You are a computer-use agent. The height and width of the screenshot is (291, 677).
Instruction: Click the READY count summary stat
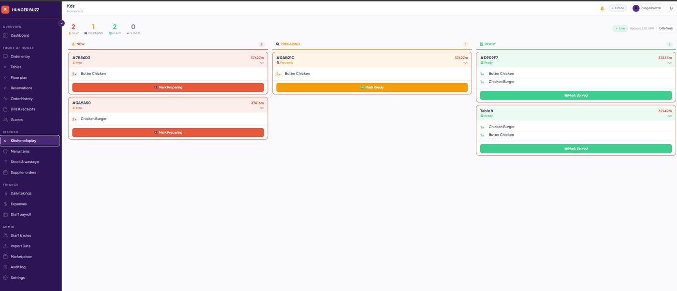pos(115,29)
